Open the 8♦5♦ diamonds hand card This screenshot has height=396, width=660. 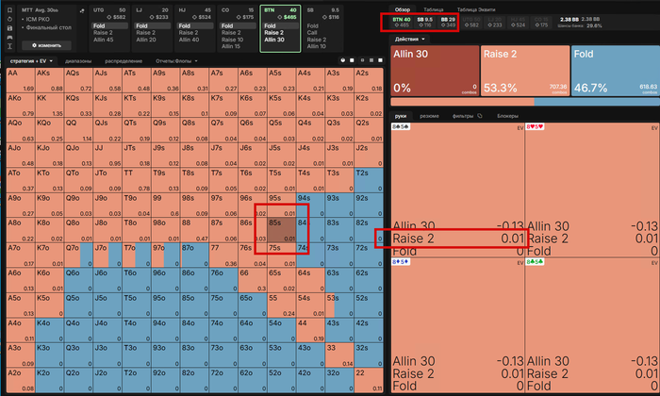coord(457,325)
